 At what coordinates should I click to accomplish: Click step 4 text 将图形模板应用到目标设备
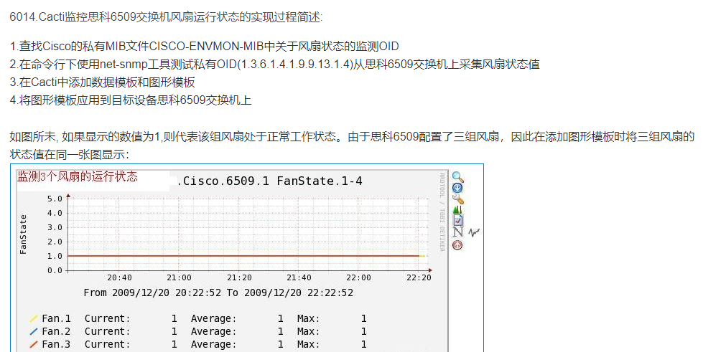pos(131,100)
